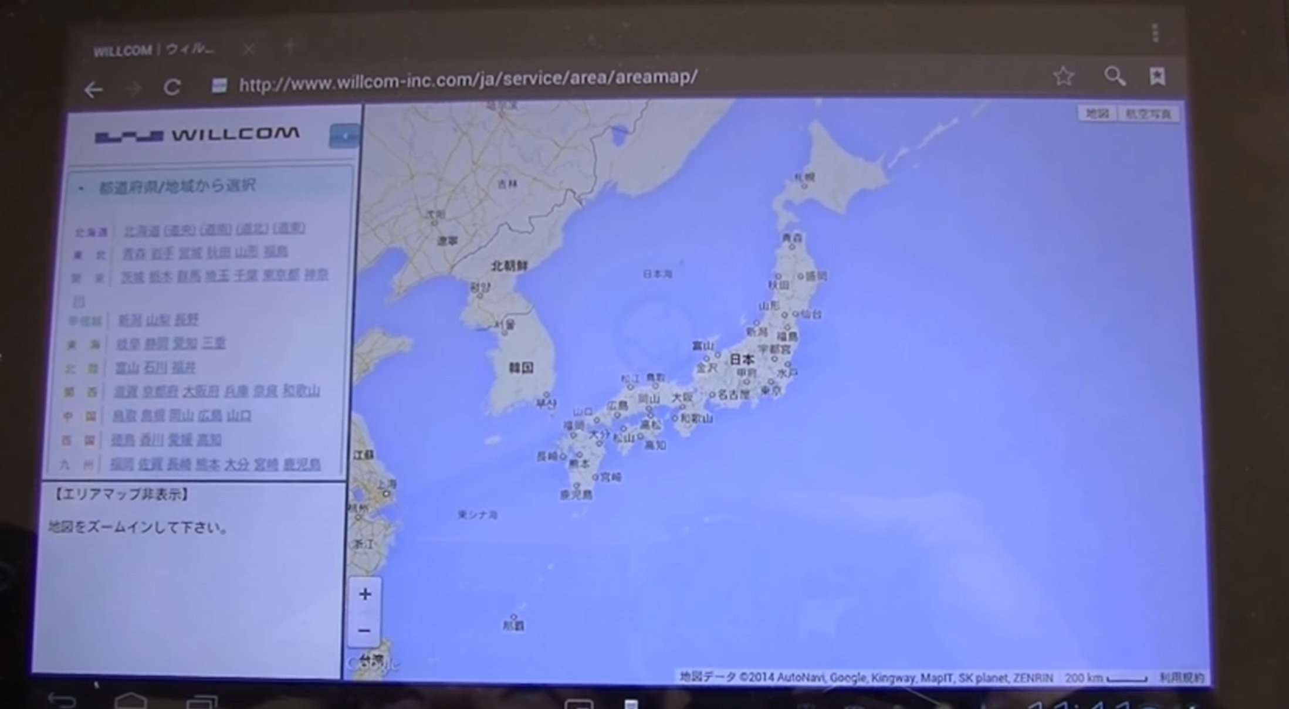Pick 愛知 prefecture link
The width and height of the screenshot is (1289, 709).
(x=185, y=343)
